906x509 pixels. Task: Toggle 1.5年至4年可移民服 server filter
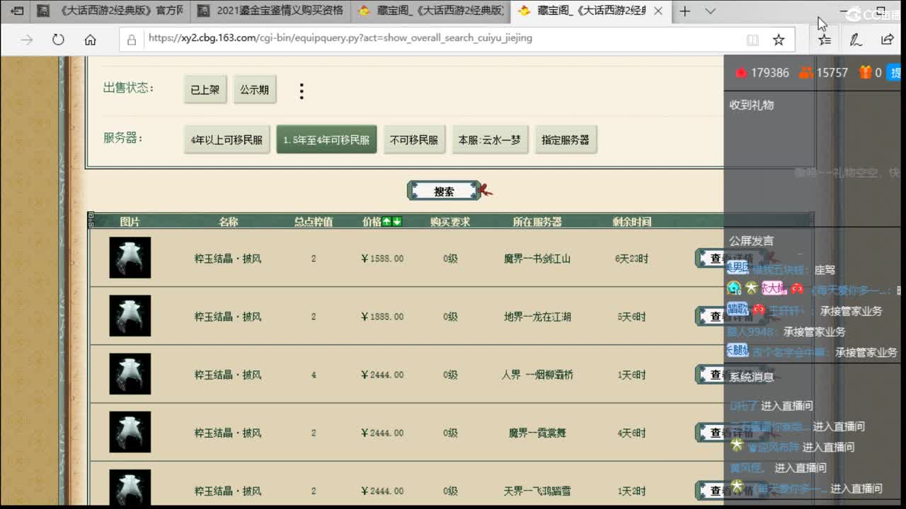(326, 140)
